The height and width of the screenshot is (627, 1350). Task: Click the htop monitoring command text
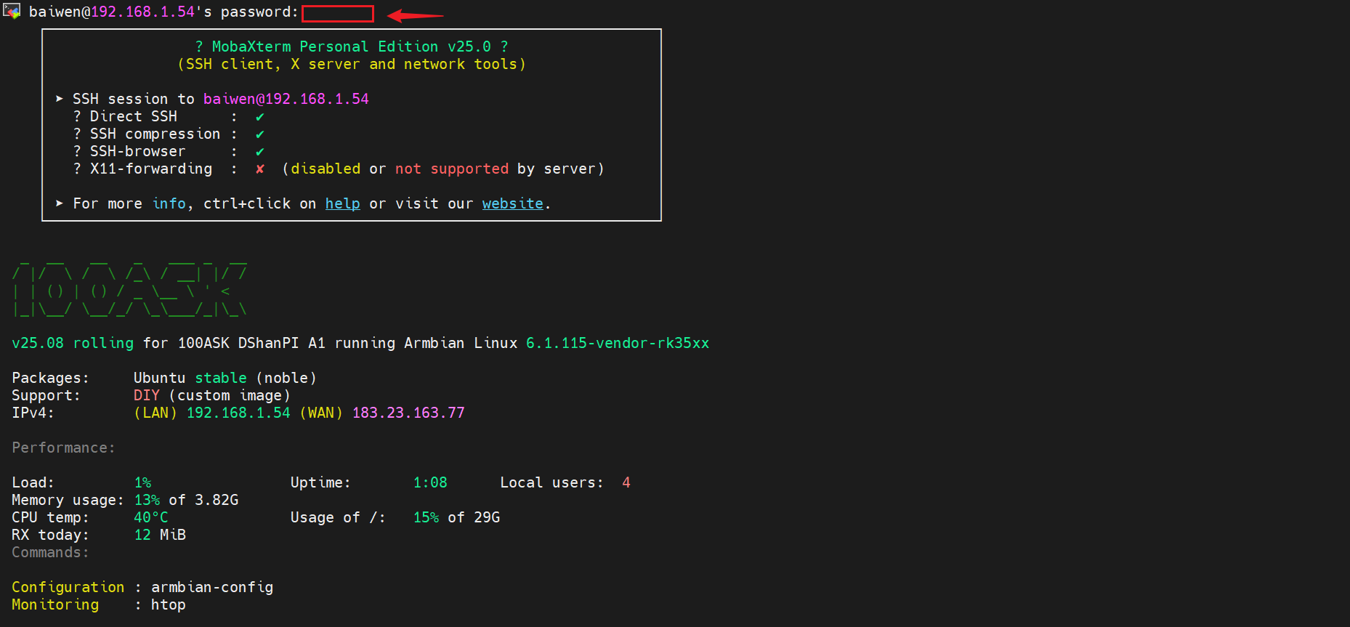pos(168,604)
